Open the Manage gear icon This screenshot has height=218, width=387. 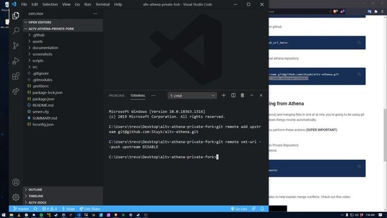point(16,197)
